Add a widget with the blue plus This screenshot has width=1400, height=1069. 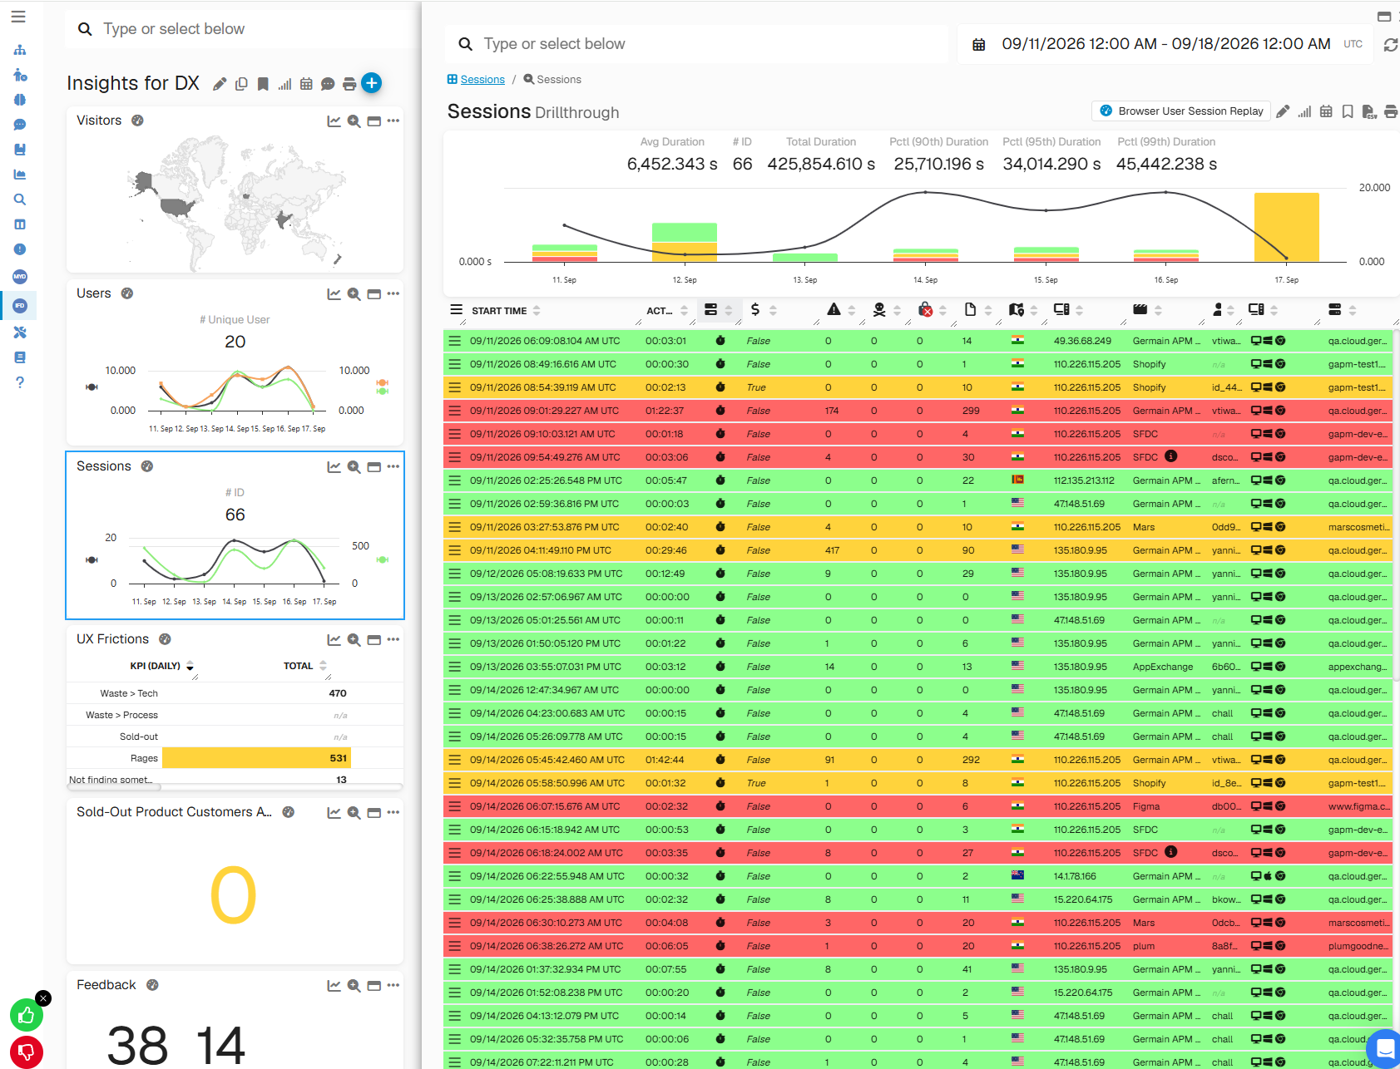(372, 83)
